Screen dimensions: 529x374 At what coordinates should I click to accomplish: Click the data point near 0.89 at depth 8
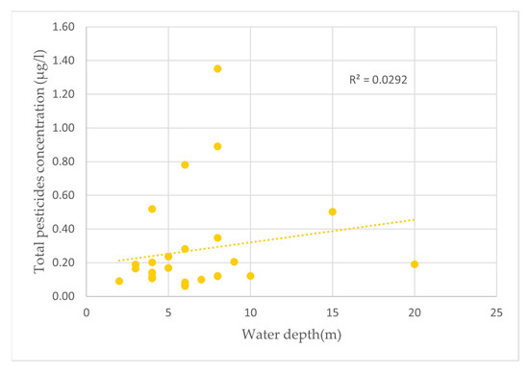[217, 146]
